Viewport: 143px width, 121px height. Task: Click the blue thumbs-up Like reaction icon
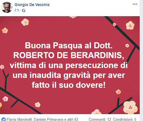click(4, 119)
